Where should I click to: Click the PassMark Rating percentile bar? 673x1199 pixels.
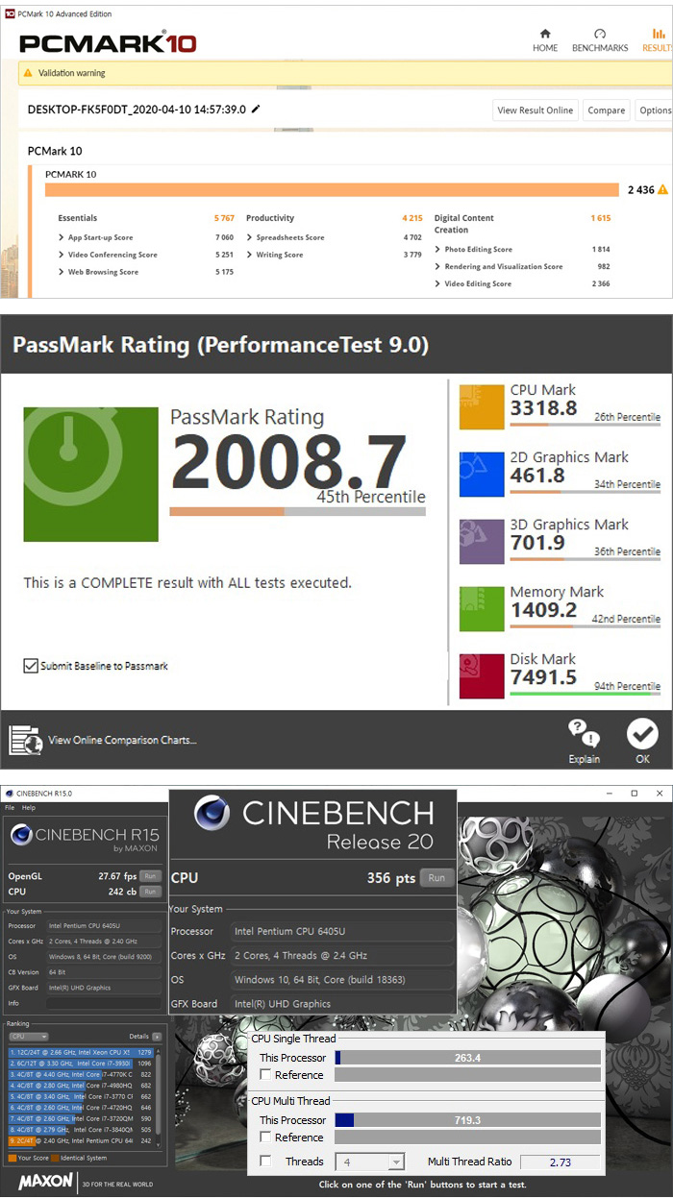pyautogui.click(x=297, y=512)
